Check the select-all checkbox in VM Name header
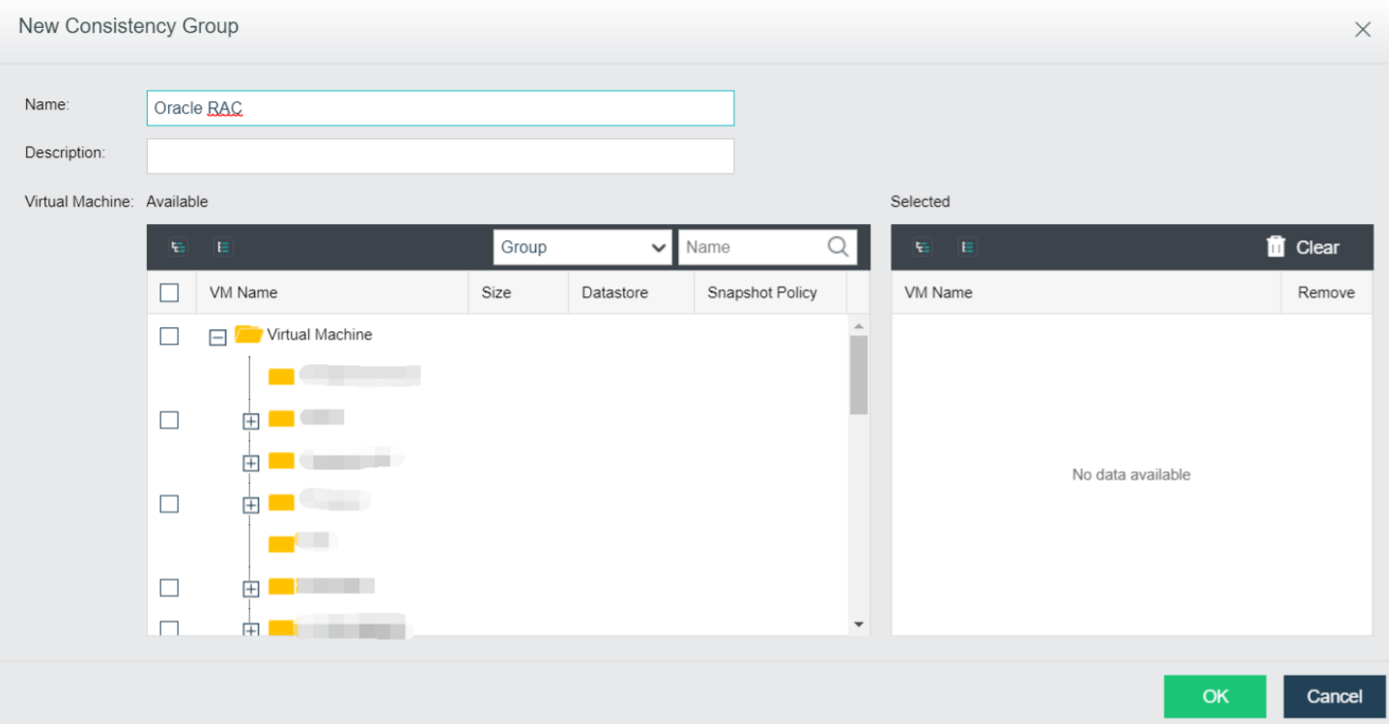Viewport: 1389px width, 724px height. (x=169, y=292)
